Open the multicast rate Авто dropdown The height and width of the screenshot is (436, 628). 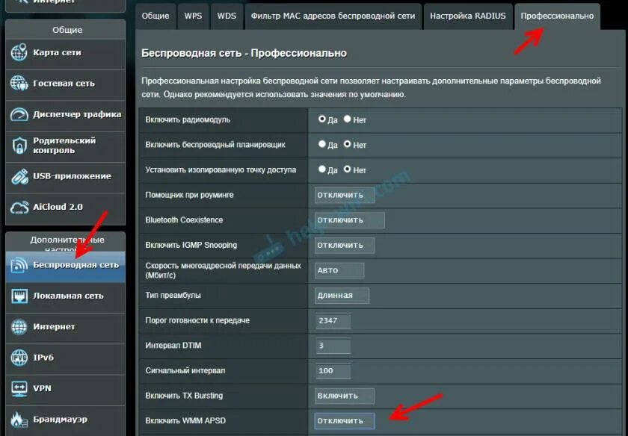(x=339, y=270)
